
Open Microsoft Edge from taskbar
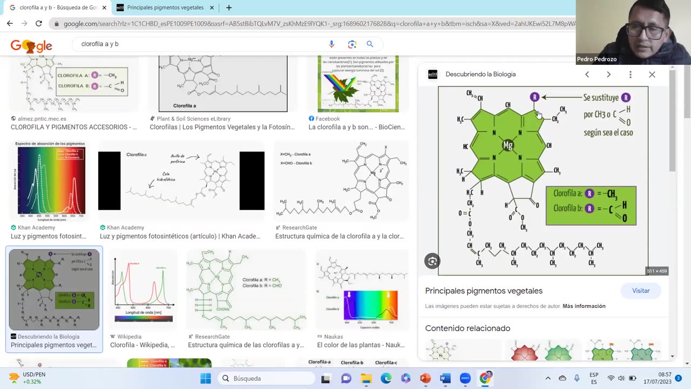point(386,378)
